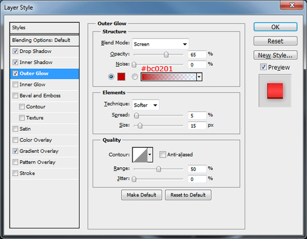Select the Gradient Overlay label
Viewport: 307px width, 239px height.
(39, 151)
